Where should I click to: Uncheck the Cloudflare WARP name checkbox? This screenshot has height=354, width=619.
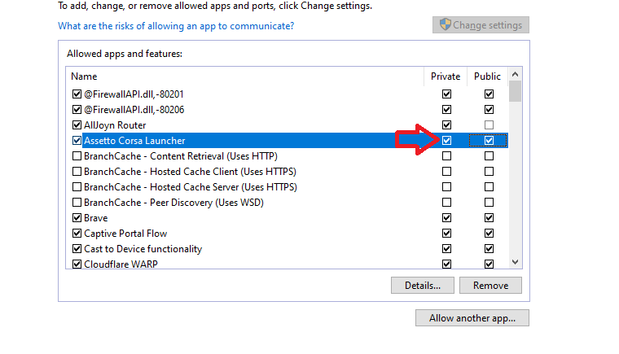[77, 264]
